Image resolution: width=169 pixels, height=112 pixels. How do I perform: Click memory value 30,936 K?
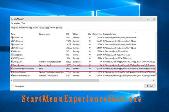[x=99, y=69]
